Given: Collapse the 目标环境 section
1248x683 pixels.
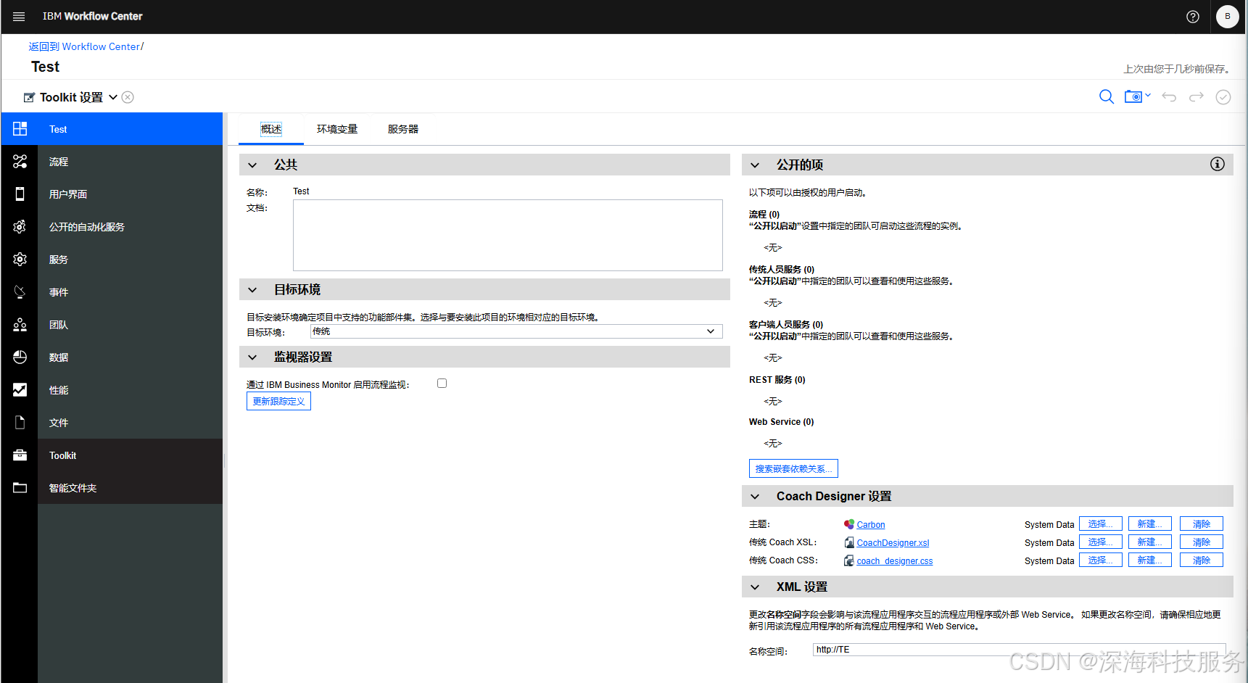Looking at the screenshot, I should coord(252,290).
